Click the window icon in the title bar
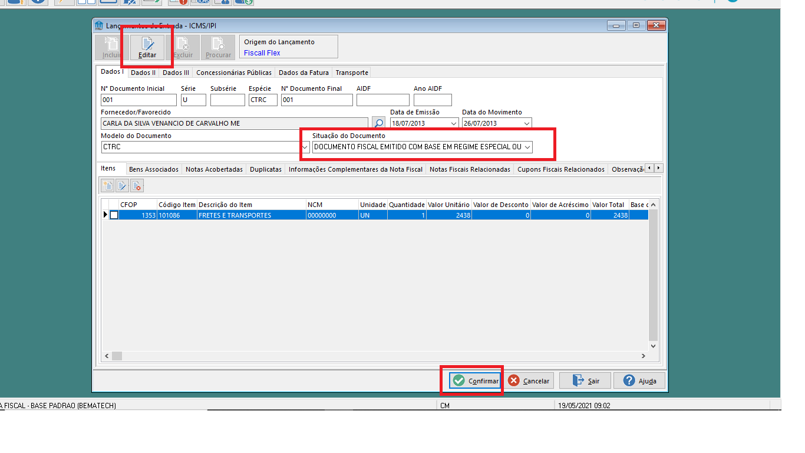Image resolution: width=805 pixels, height=453 pixels. point(98,25)
